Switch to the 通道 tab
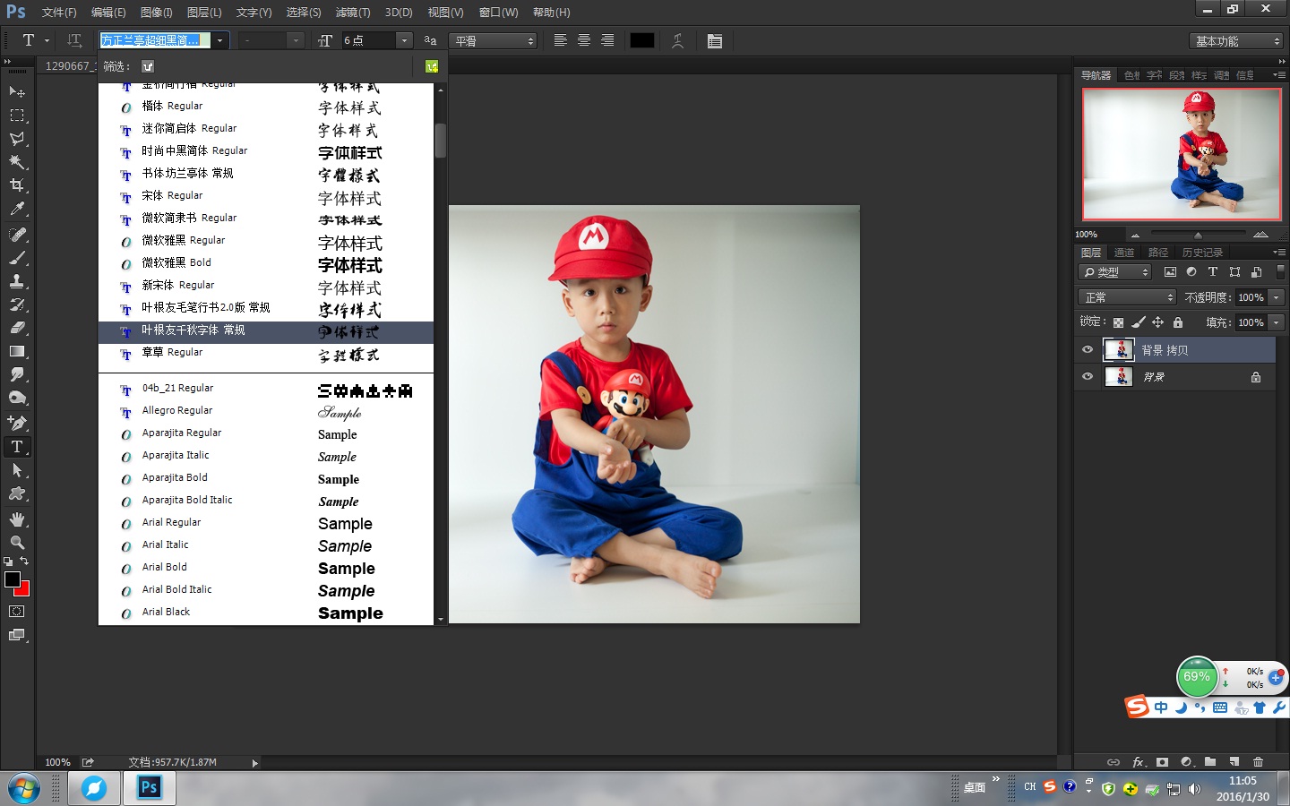Image resolution: width=1290 pixels, height=806 pixels. coord(1124,253)
